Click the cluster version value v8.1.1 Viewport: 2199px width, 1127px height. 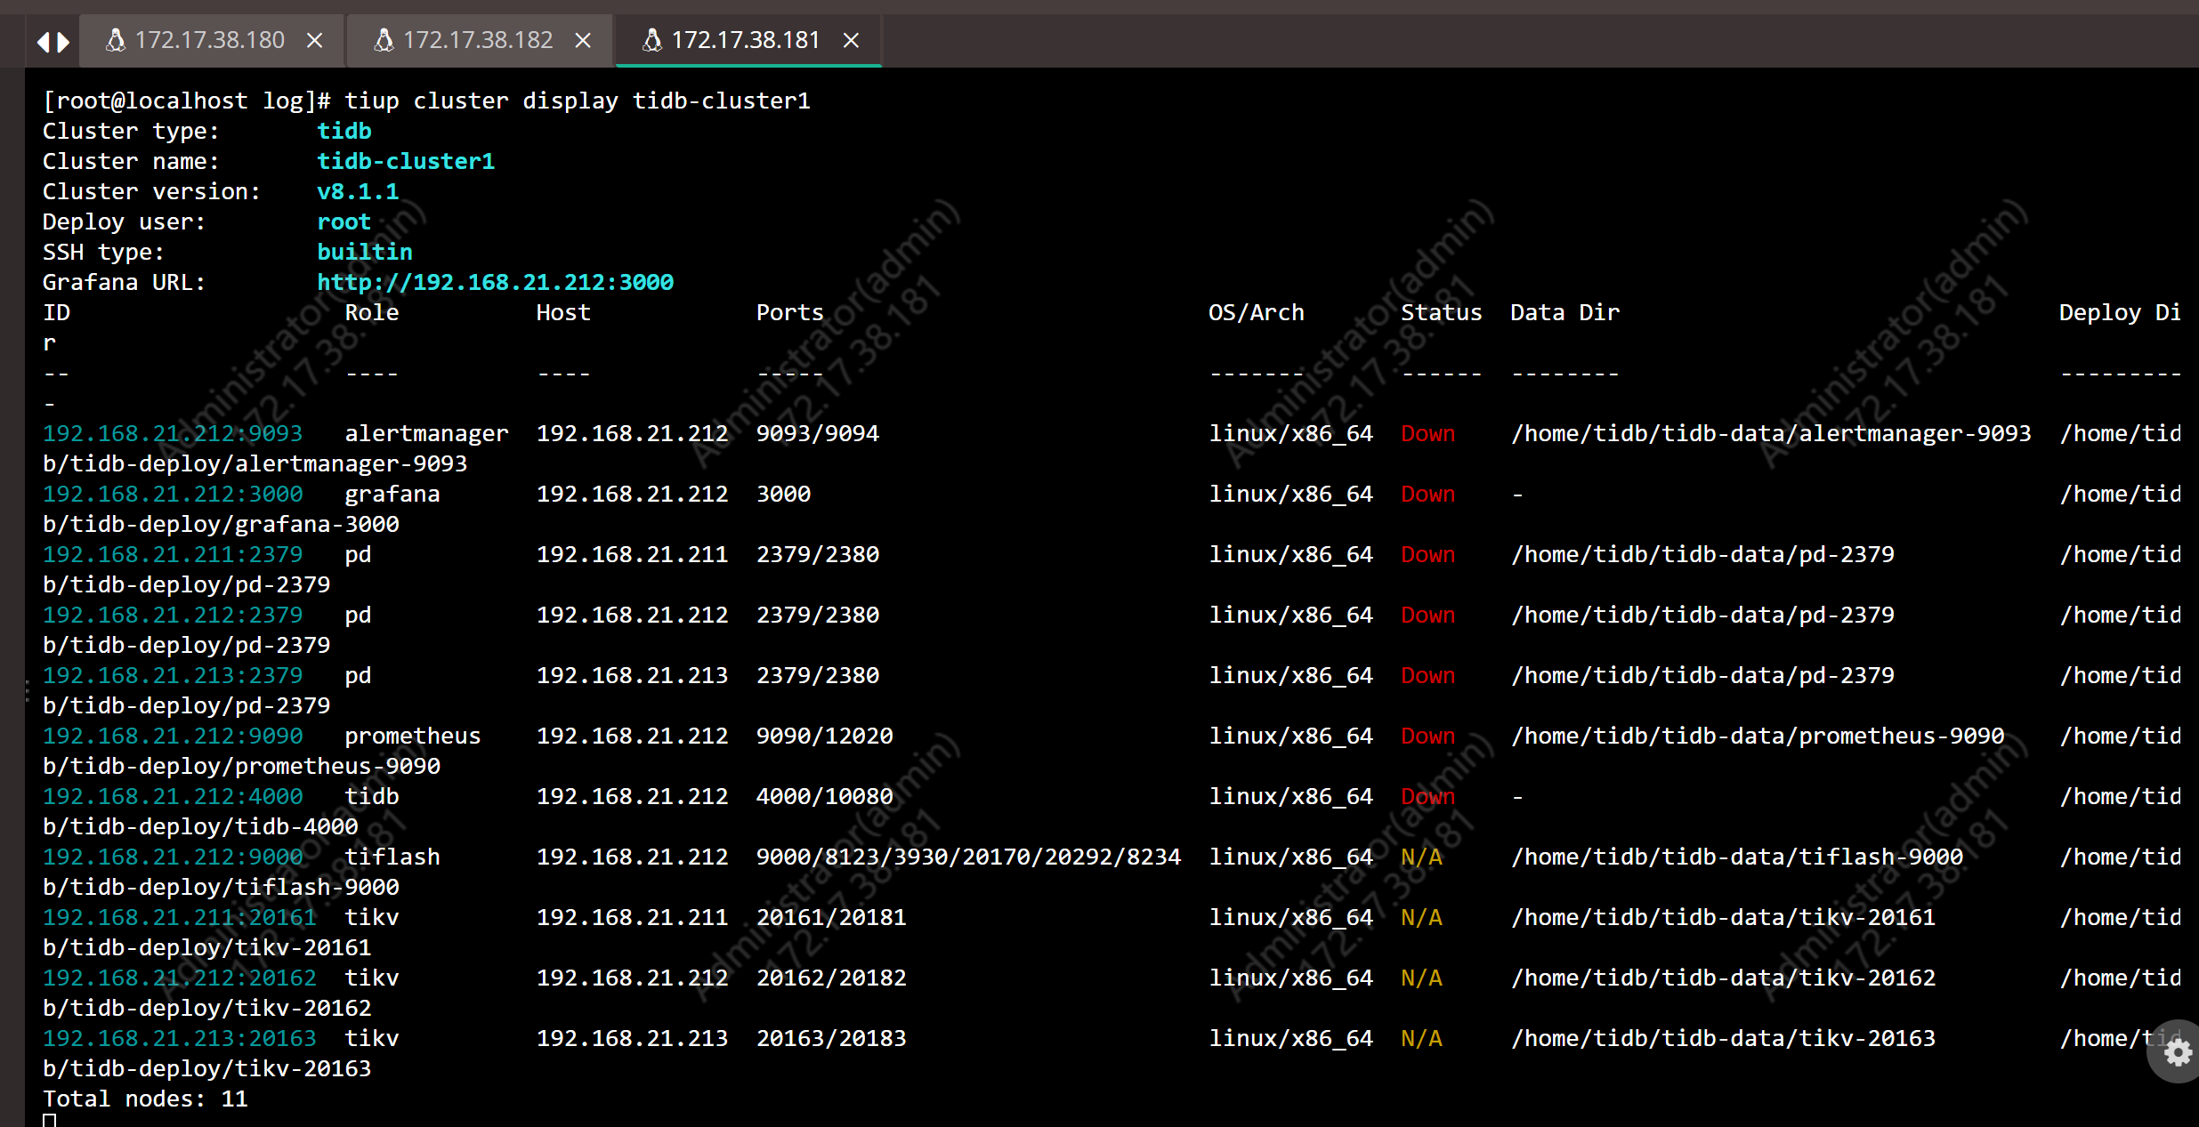pos(358,191)
